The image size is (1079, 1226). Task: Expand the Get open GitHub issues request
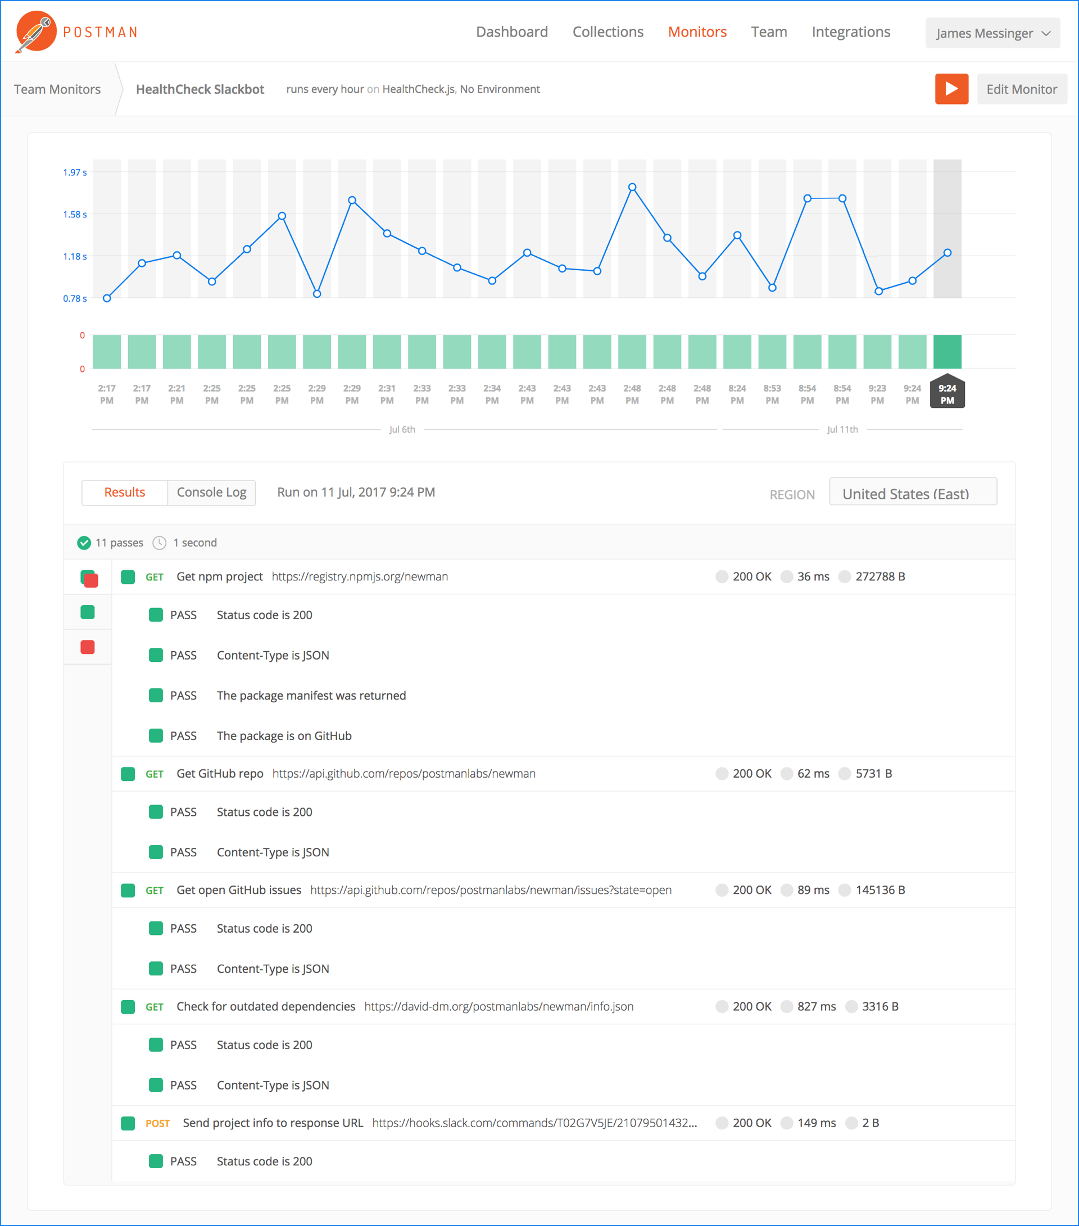click(239, 890)
